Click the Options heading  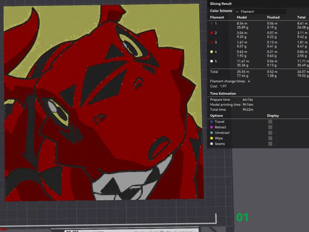pyautogui.click(x=216, y=116)
